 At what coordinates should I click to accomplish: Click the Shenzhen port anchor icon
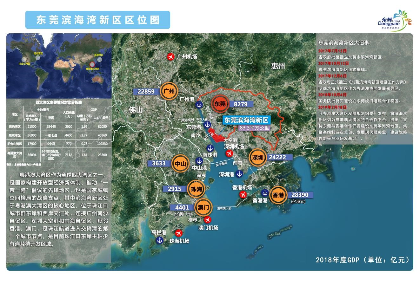click(x=240, y=174)
